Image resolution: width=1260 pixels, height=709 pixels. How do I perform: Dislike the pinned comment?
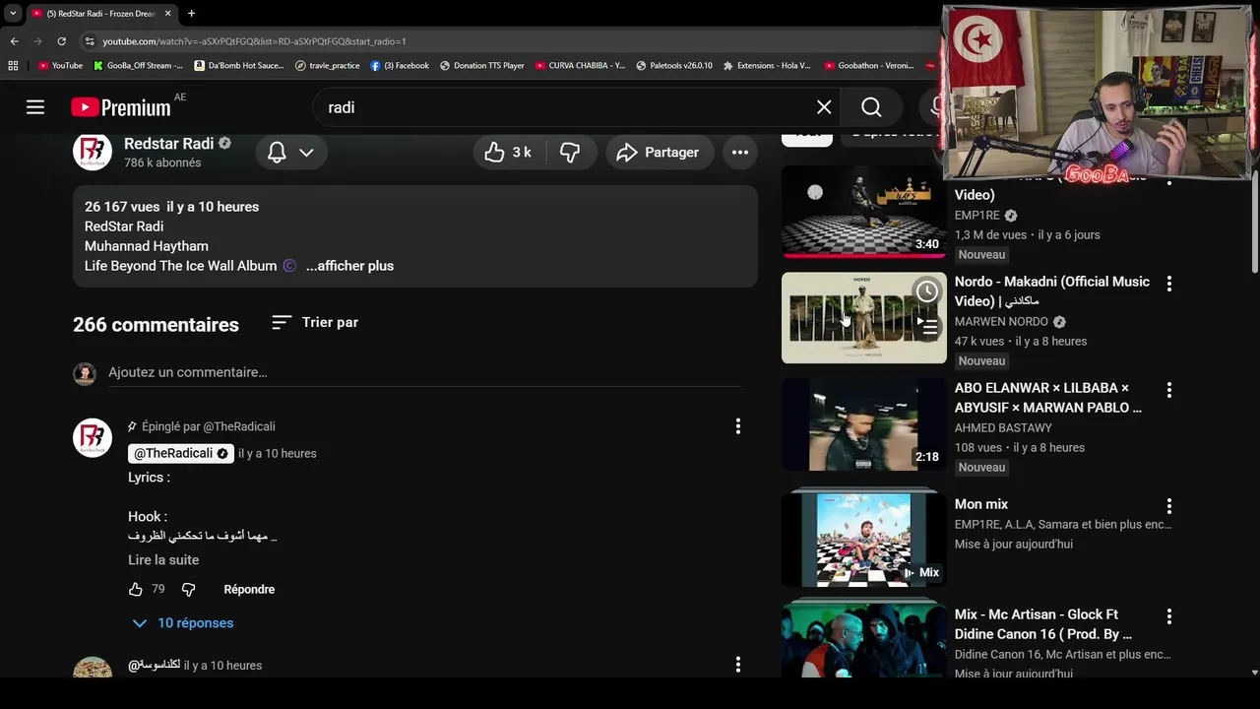click(189, 589)
